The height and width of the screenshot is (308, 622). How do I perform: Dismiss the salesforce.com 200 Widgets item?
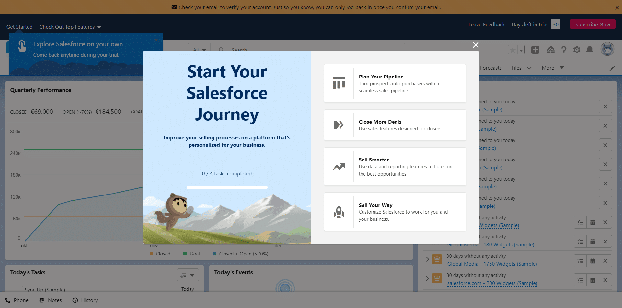(x=605, y=280)
